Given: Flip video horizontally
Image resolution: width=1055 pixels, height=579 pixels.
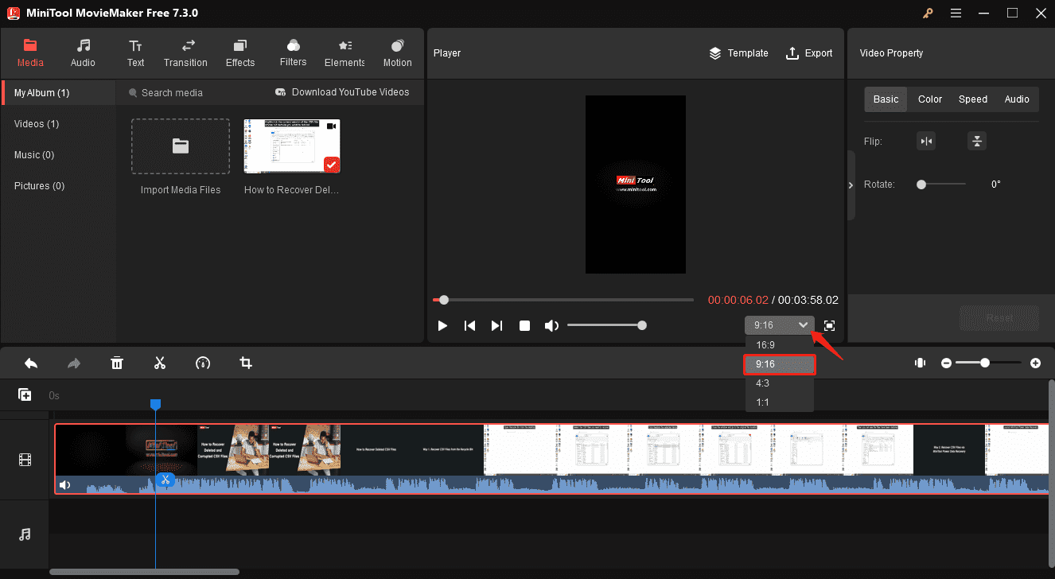Looking at the screenshot, I should 926,142.
